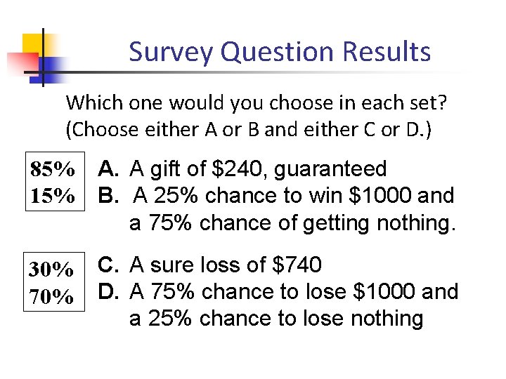The height and width of the screenshot is (379, 506).
Task: Select option letter A
Action: pos(108,168)
